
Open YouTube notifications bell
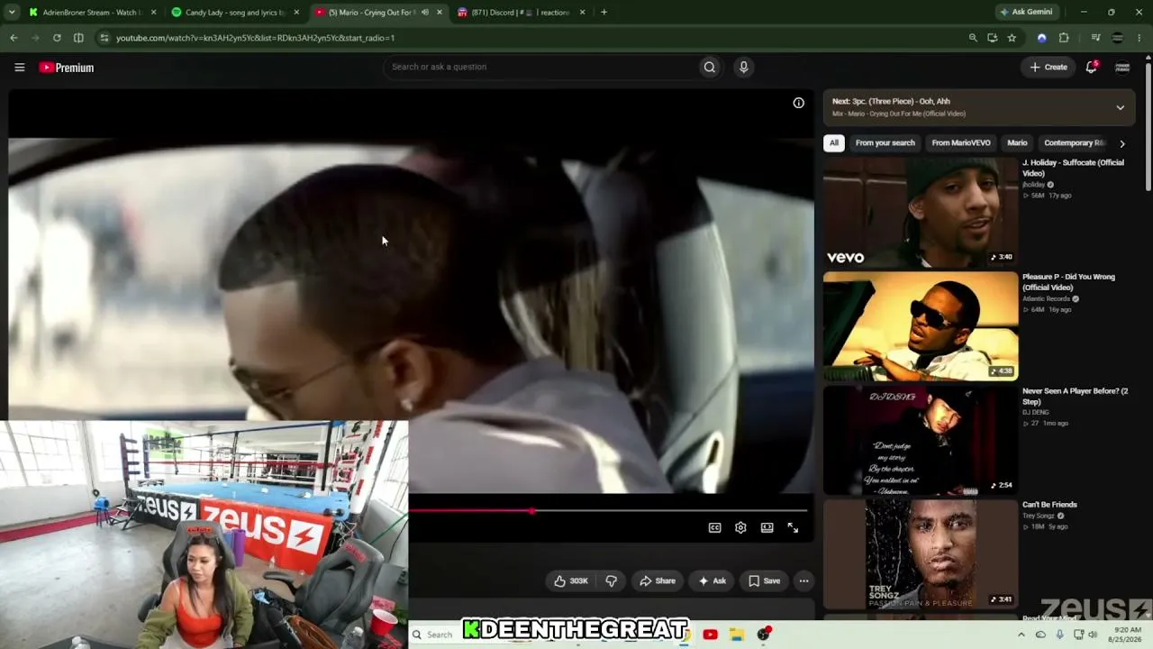1091,67
